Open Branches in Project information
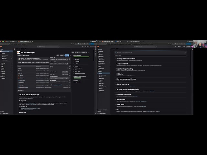Screen dimensions: 207x155 (x=77, y=61)
